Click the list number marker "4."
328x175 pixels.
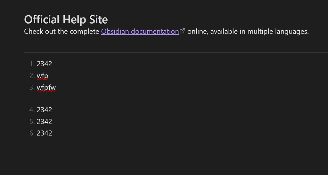(x=32, y=110)
